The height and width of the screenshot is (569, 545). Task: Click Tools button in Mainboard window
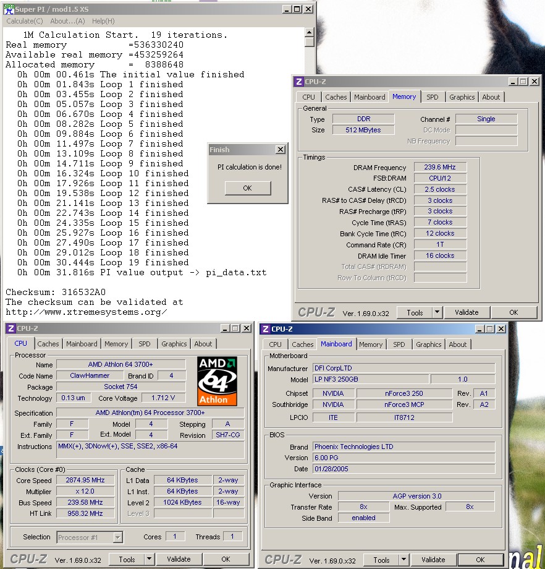tap(381, 560)
